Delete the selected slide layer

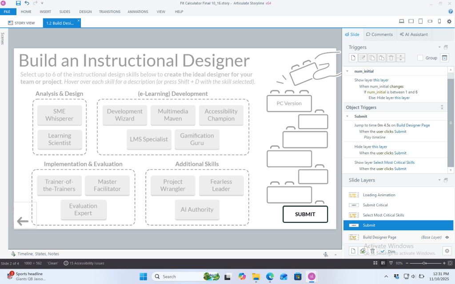[373, 251]
